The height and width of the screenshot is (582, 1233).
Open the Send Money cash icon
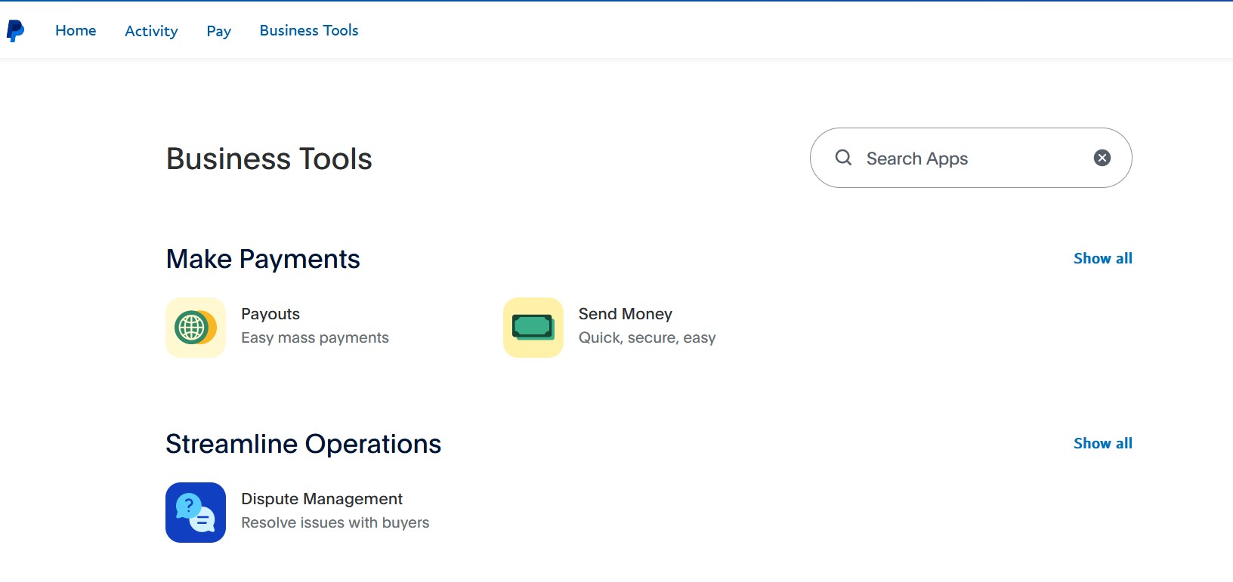[533, 328]
